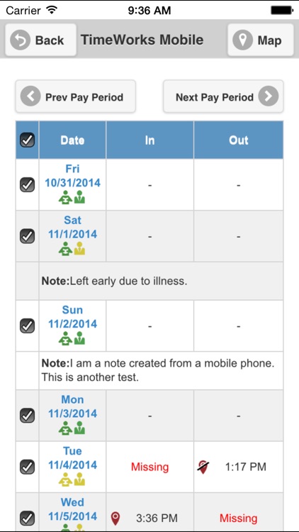
Task: Open the Wed 11/5/2014 date link
Action: coord(72,509)
